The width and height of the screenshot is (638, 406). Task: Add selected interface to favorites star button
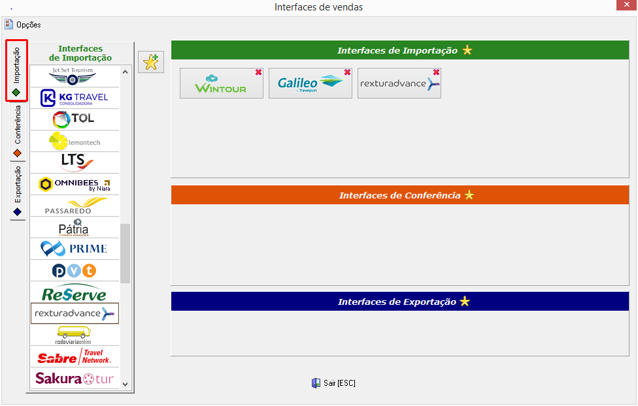click(x=151, y=62)
